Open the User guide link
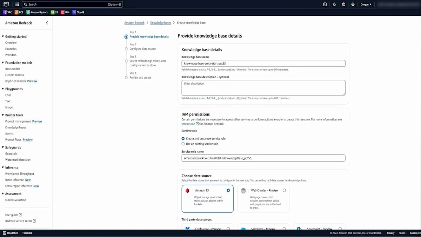 12,215
